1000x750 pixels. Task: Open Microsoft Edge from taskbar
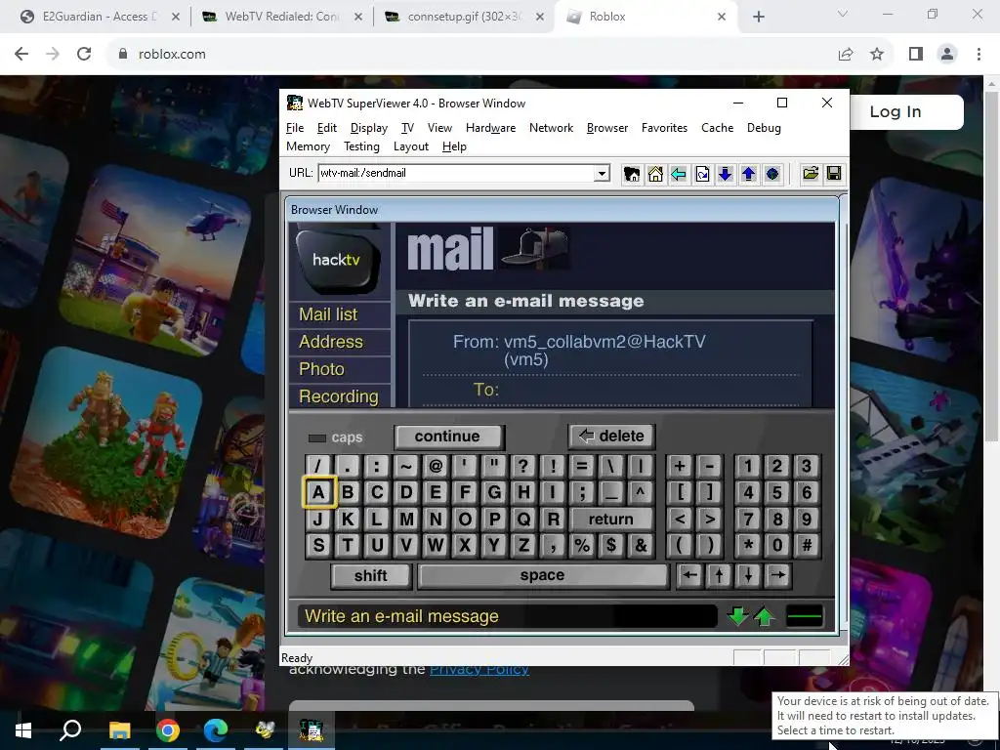point(215,730)
